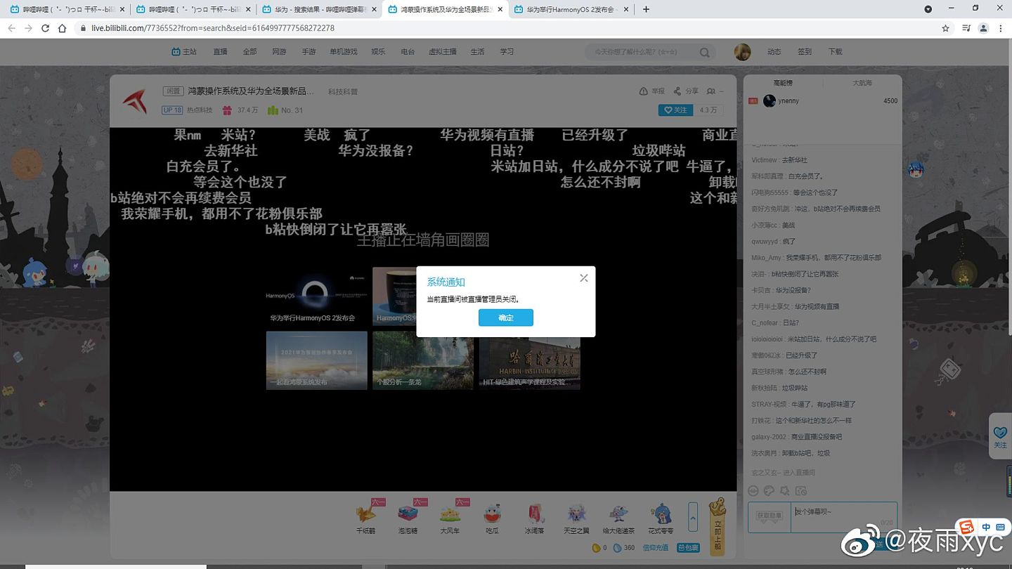This screenshot has width=1012, height=569.
Task: Close the 系统通知 dialog with X
Action: 583,278
